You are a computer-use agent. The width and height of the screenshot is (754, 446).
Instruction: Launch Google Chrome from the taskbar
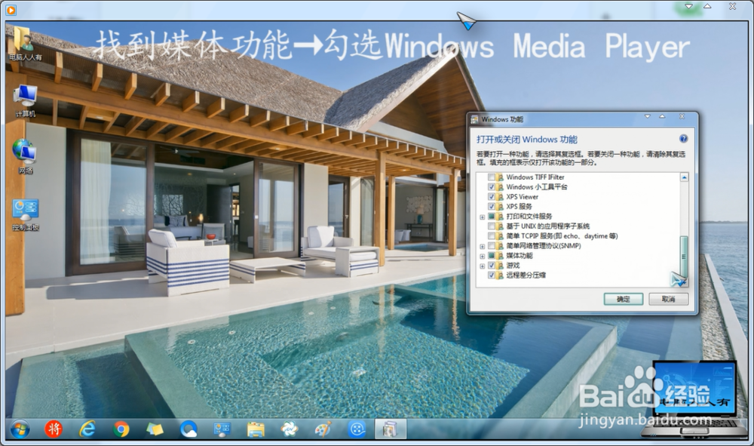tap(121, 429)
